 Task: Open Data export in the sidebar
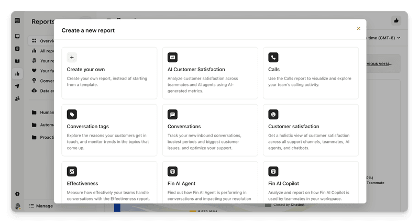42,91
